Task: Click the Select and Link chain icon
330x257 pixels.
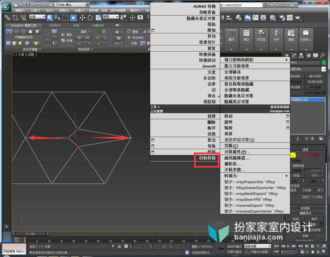Action: [x=7, y=17]
